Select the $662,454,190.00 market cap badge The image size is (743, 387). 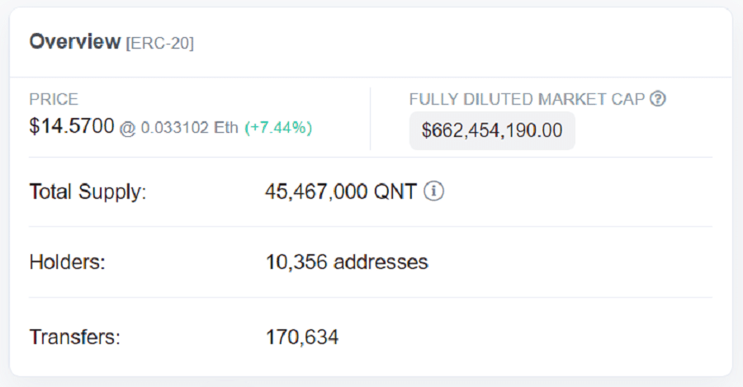click(492, 130)
